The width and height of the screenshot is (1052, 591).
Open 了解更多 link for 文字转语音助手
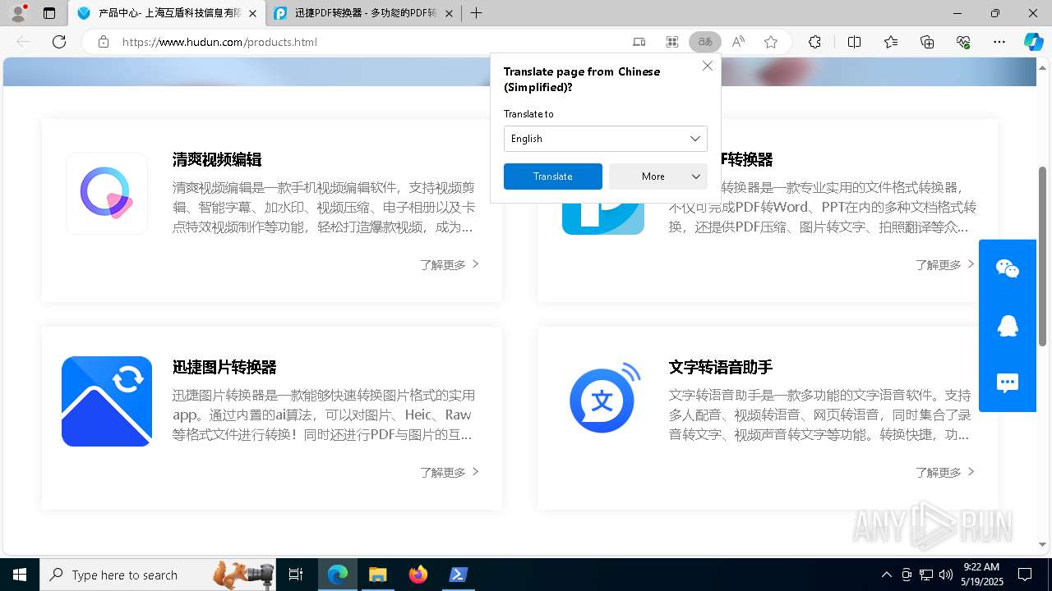pyautogui.click(x=945, y=472)
